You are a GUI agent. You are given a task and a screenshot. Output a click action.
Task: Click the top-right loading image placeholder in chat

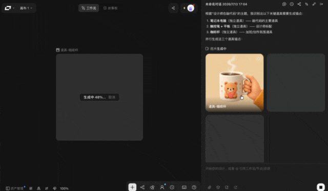tap(296, 82)
